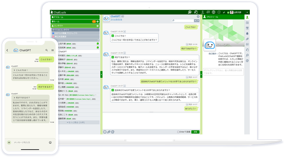The image size is (284, 157).
Task: Click the @ mentions icon in top bar
Action: click(x=219, y=12)
